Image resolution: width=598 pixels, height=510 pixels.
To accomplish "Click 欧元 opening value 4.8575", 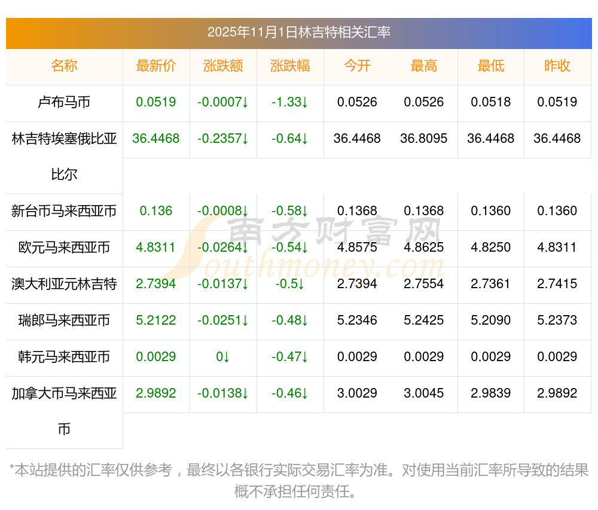I will (357, 248).
